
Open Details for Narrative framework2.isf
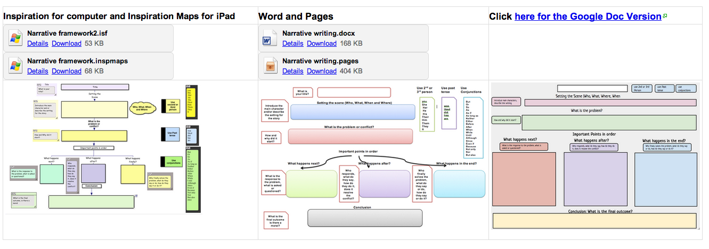click(x=37, y=43)
